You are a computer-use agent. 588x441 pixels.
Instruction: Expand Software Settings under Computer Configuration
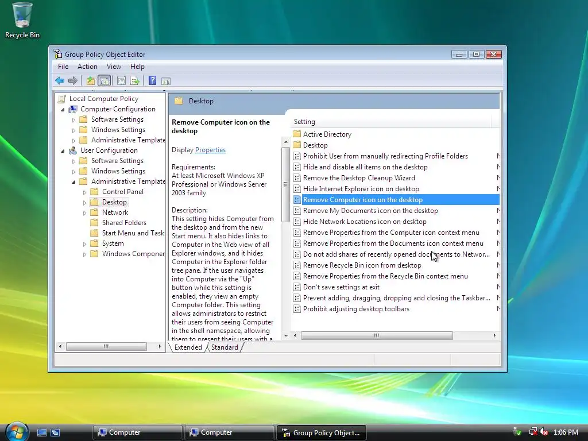coord(73,120)
